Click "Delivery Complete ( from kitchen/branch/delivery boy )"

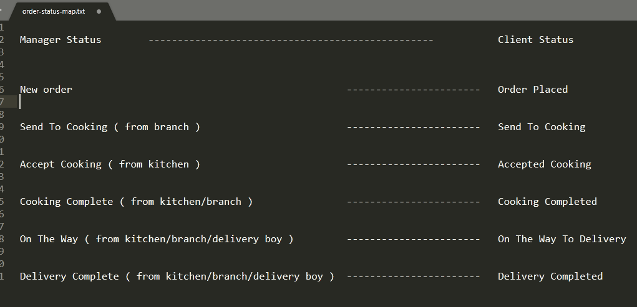tap(177, 276)
